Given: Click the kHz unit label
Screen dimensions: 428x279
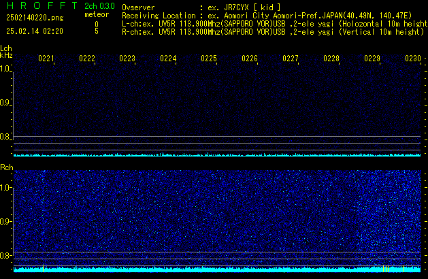Looking at the screenshot, I should tap(6, 55).
